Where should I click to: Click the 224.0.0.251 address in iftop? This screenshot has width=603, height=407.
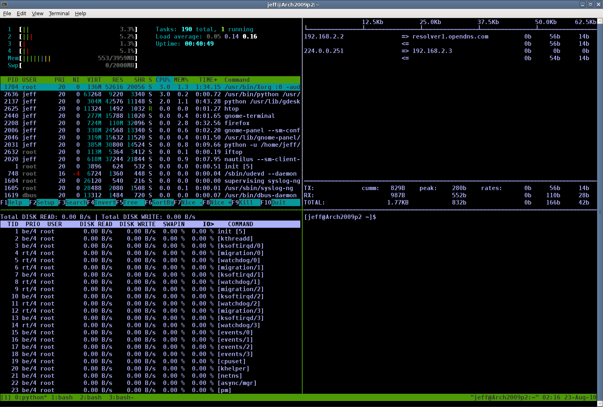[x=324, y=51]
